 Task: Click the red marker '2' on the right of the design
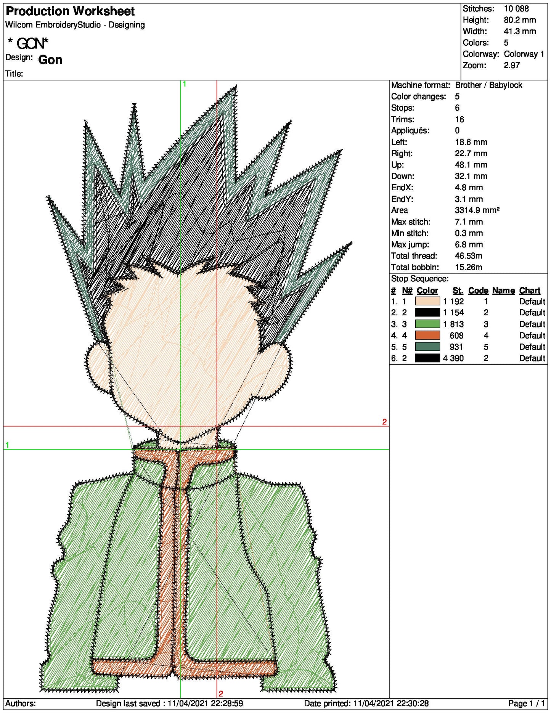click(384, 422)
